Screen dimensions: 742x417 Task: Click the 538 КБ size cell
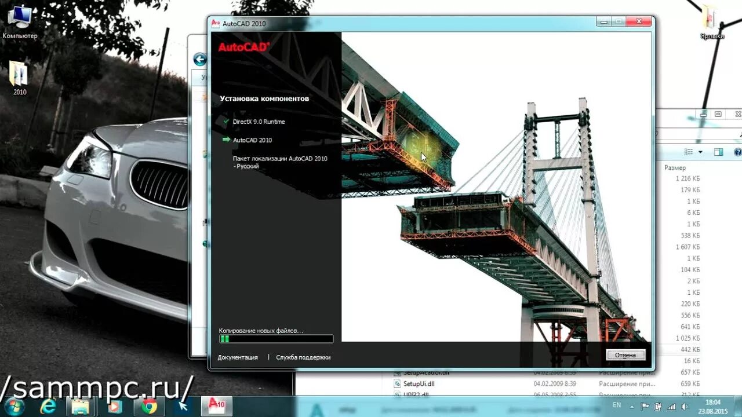coord(690,236)
